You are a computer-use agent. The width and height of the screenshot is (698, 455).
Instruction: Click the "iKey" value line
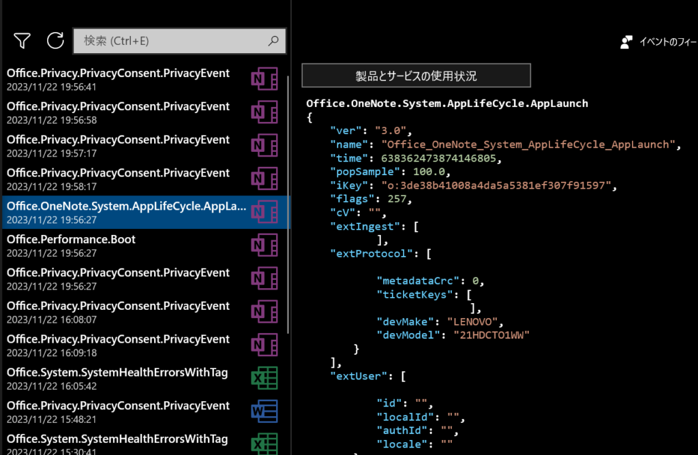pos(473,185)
